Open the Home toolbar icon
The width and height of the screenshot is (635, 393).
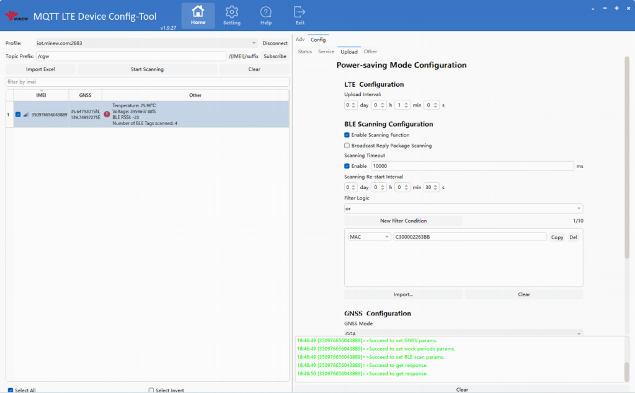(x=198, y=15)
